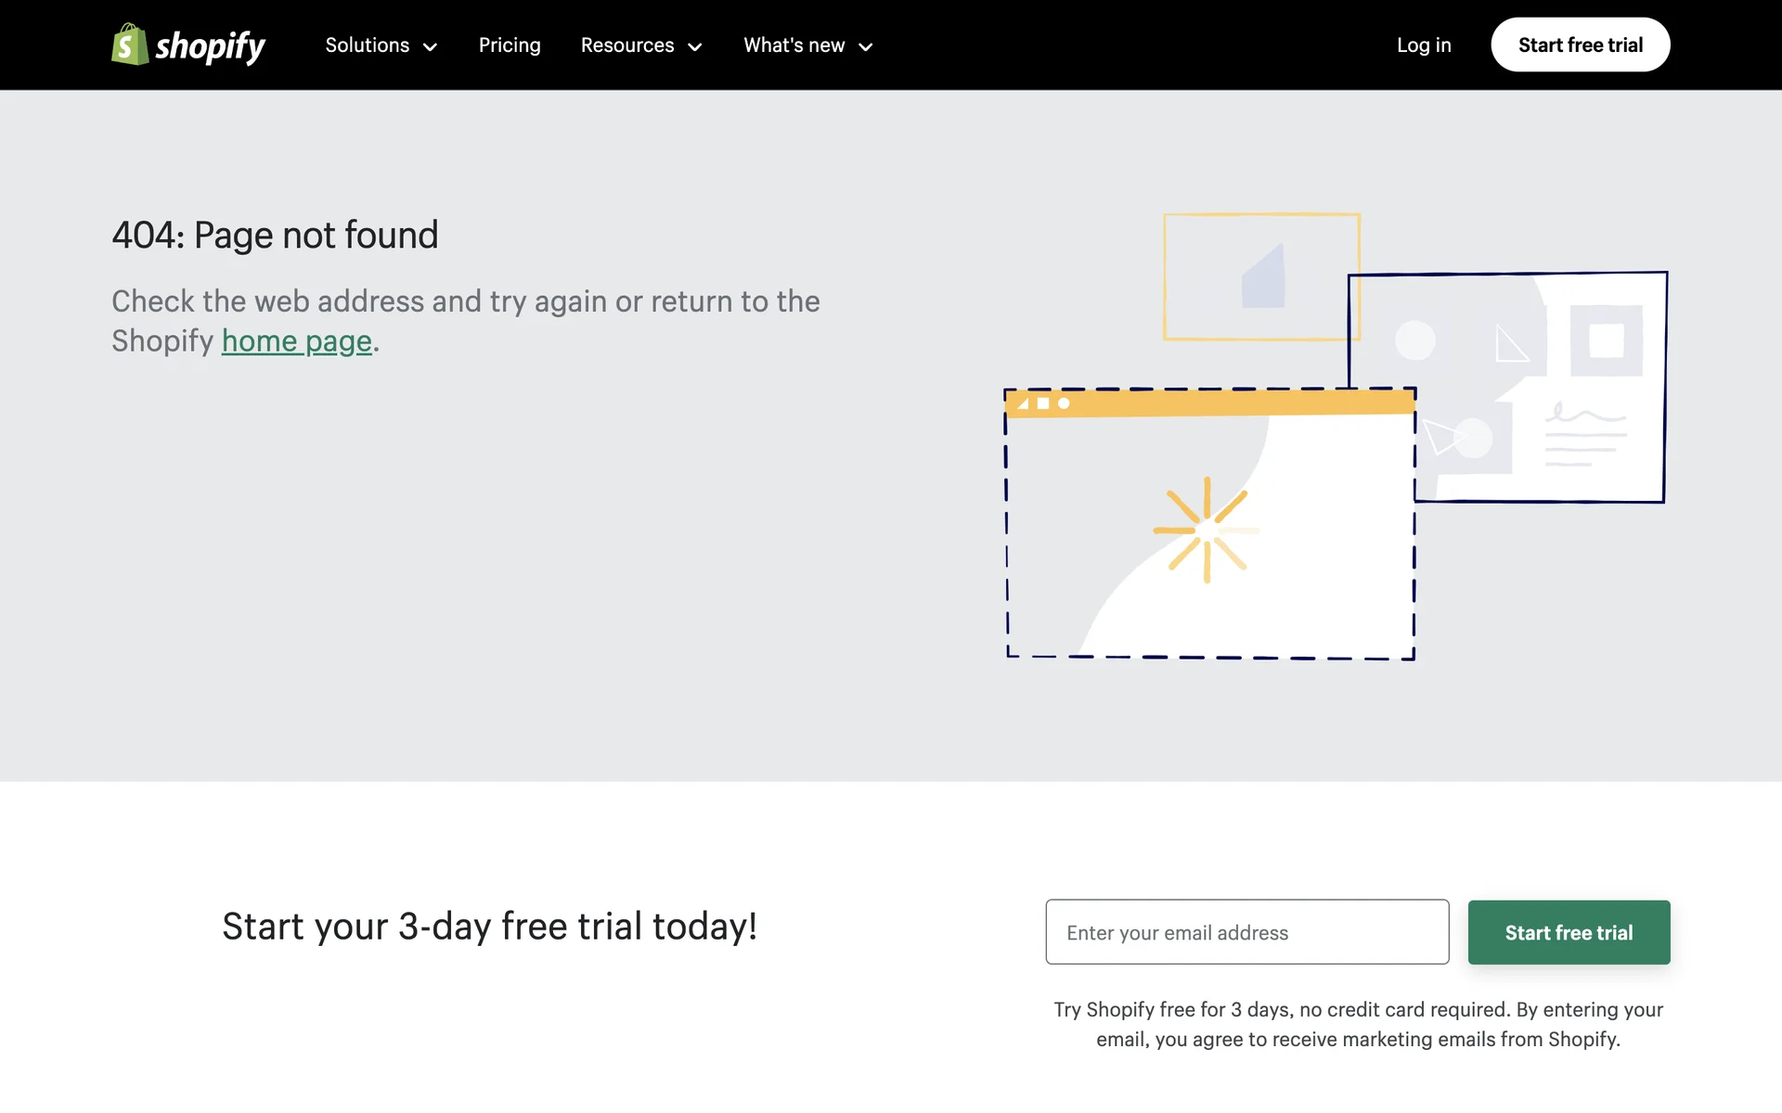This screenshot has height=1113, width=1782.
Task: Click the yellow browser bar in the illustration
Action: 1210,403
